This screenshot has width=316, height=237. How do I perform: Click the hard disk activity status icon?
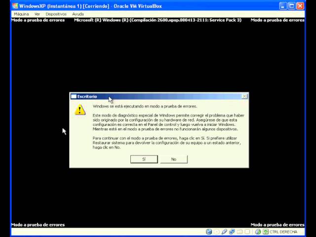[209, 232]
